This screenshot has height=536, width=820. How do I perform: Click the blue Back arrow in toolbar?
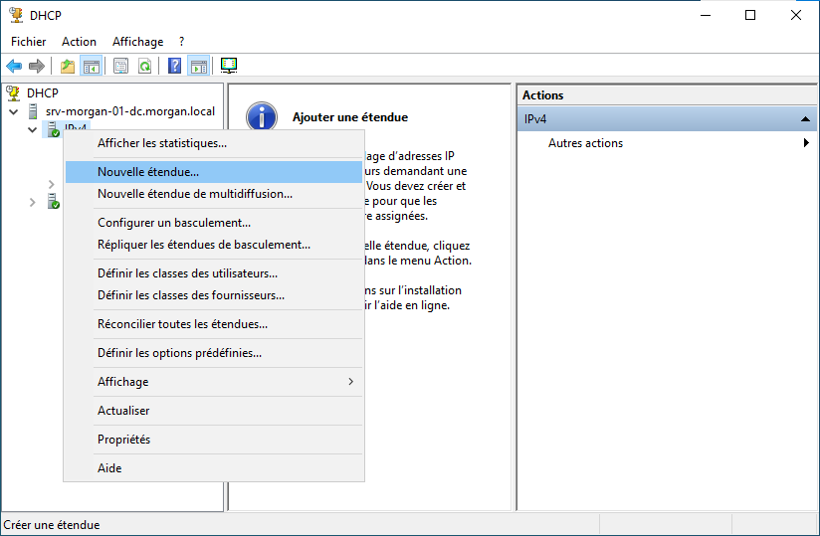point(14,67)
